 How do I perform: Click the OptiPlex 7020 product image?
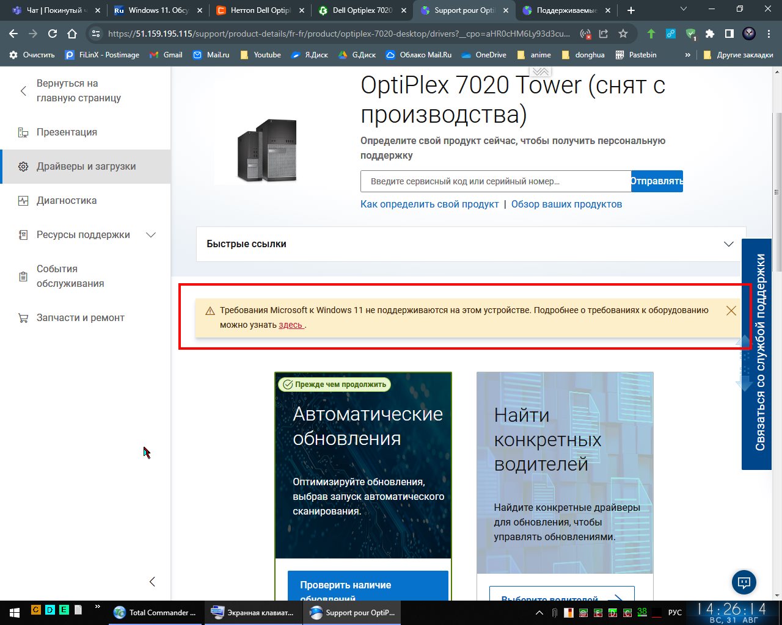click(267, 151)
